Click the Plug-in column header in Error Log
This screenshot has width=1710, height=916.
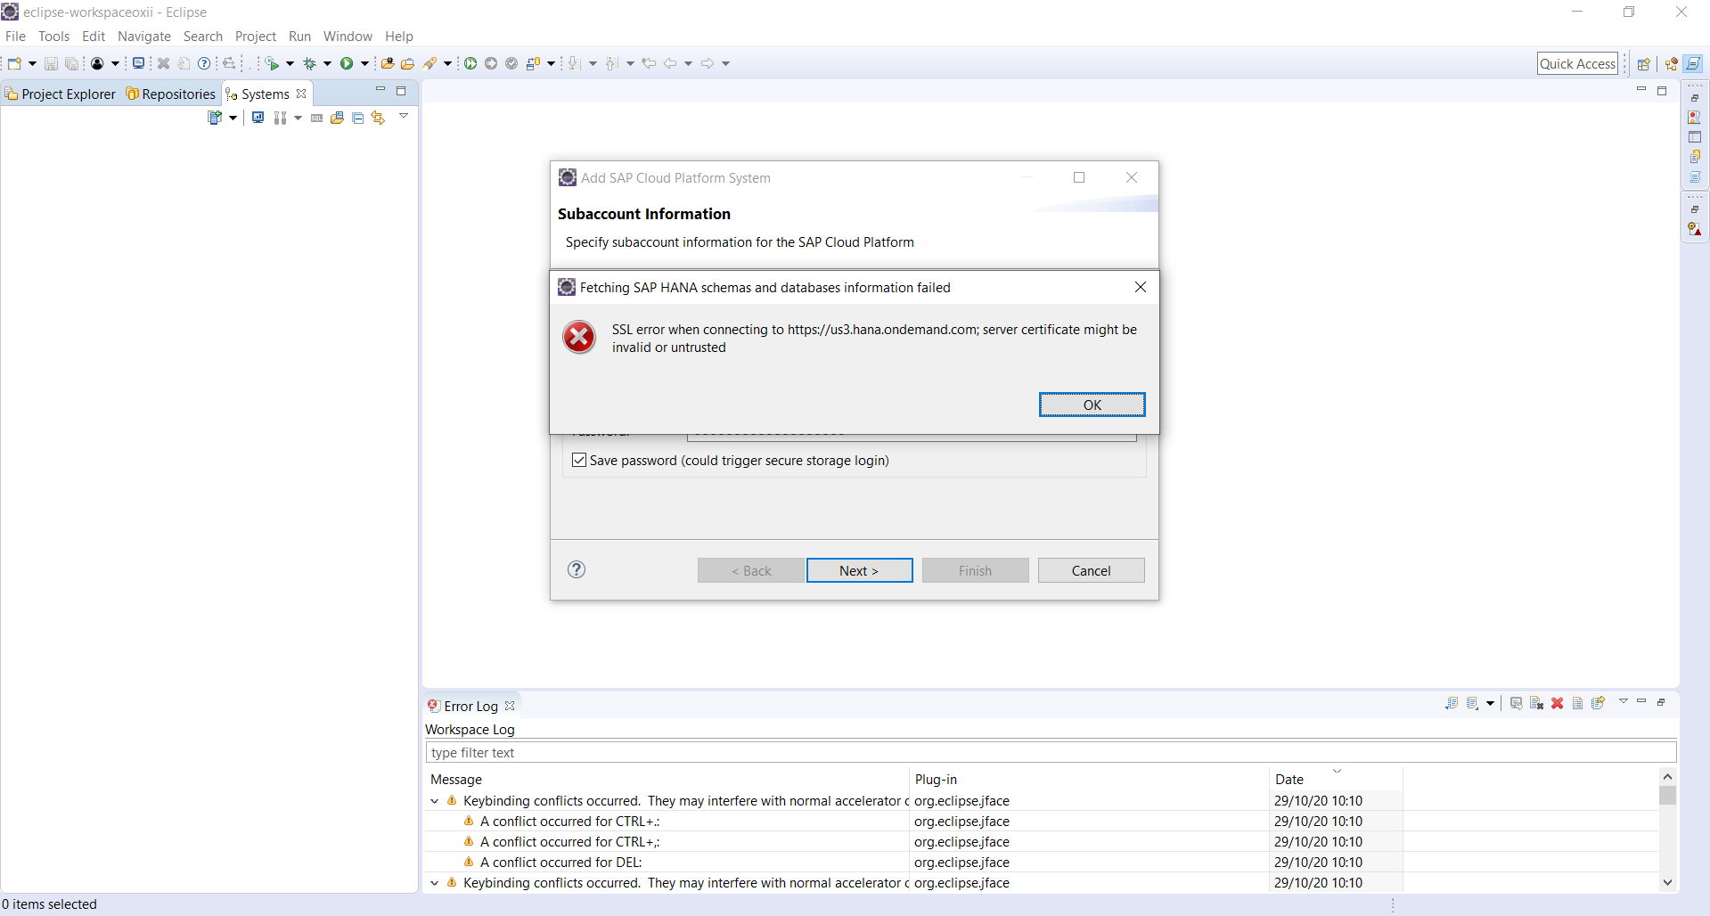1088,779
